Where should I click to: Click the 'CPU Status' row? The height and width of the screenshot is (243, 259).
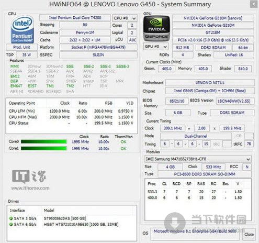click(71, 123)
